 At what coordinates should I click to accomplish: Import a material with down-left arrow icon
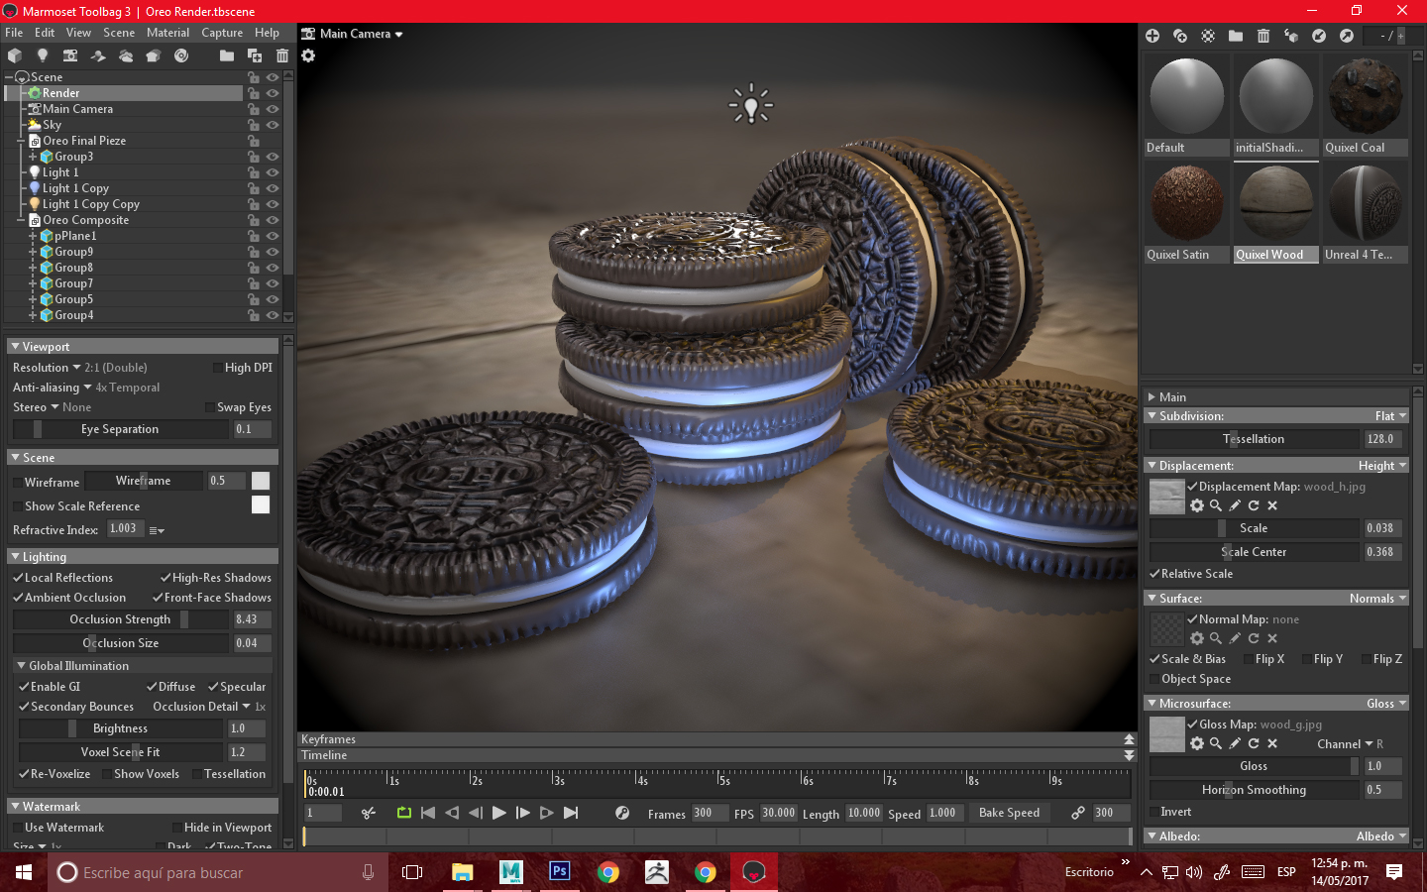pyautogui.click(x=1319, y=36)
